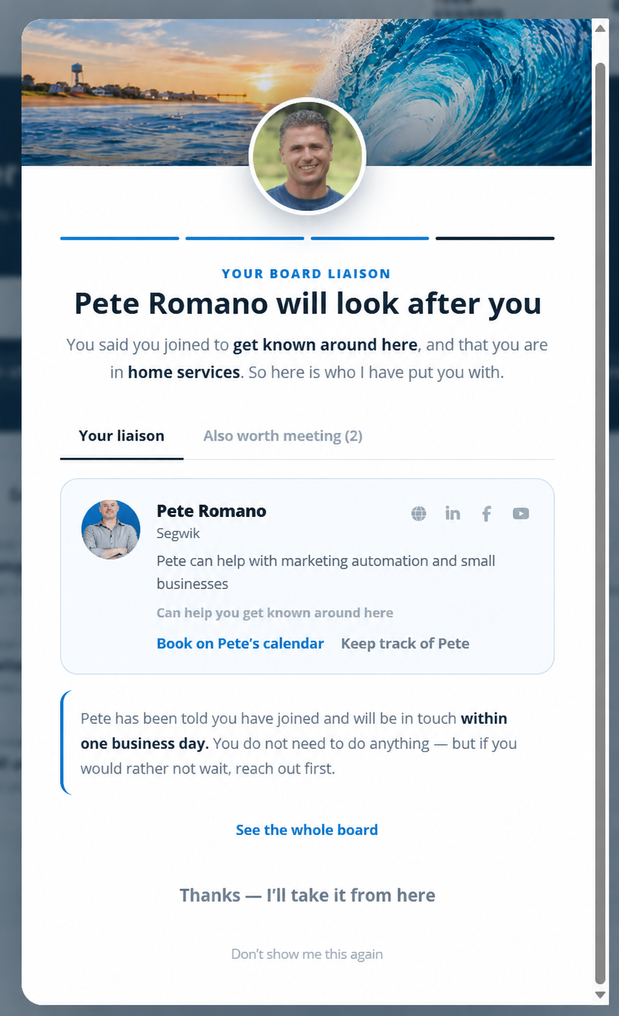Select the first blue progress step segment
The height and width of the screenshot is (1016, 619).
click(x=120, y=239)
